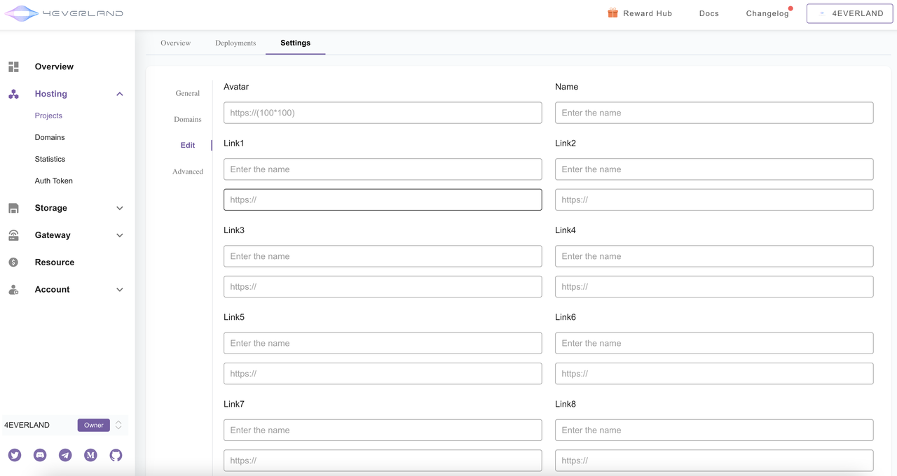Expand the Storage section
The height and width of the screenshot is (476, 897).
(120, 208)
